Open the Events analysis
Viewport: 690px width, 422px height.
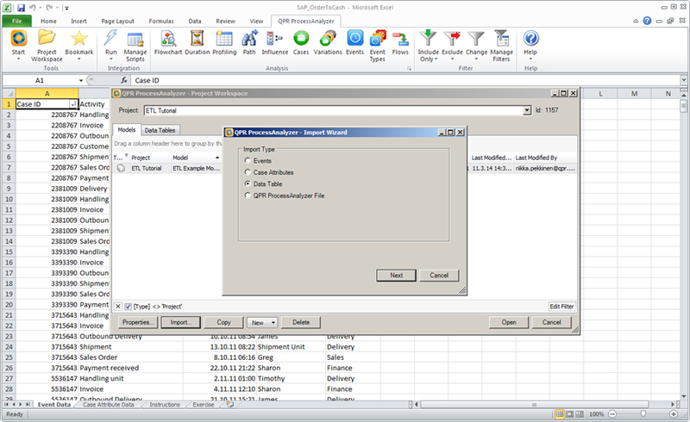click(354, 43)
